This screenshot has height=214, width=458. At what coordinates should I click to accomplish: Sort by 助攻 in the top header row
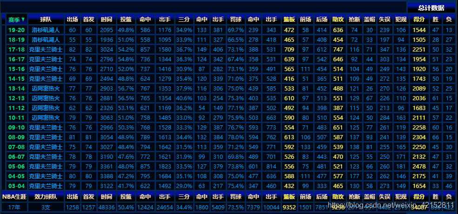pos(338,19)
